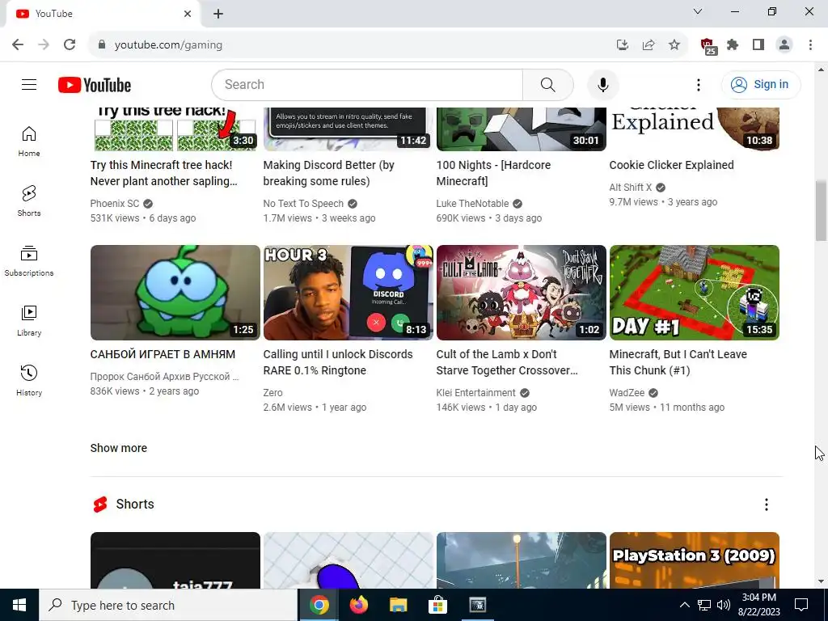Open title 'Minecraft, But I Can't Leave This Chunk'
The height and width of the screenshot is (621, 828).
pyautogui.click(x=678, y=362)
